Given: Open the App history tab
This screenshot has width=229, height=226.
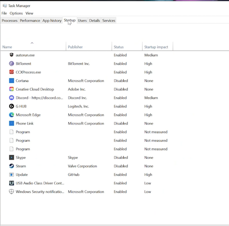Looking at the screenshot, I should (x=52, y=21).
